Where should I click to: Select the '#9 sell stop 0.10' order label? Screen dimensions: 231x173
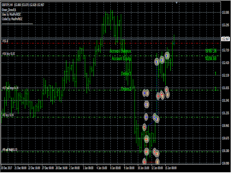(10, 150)
